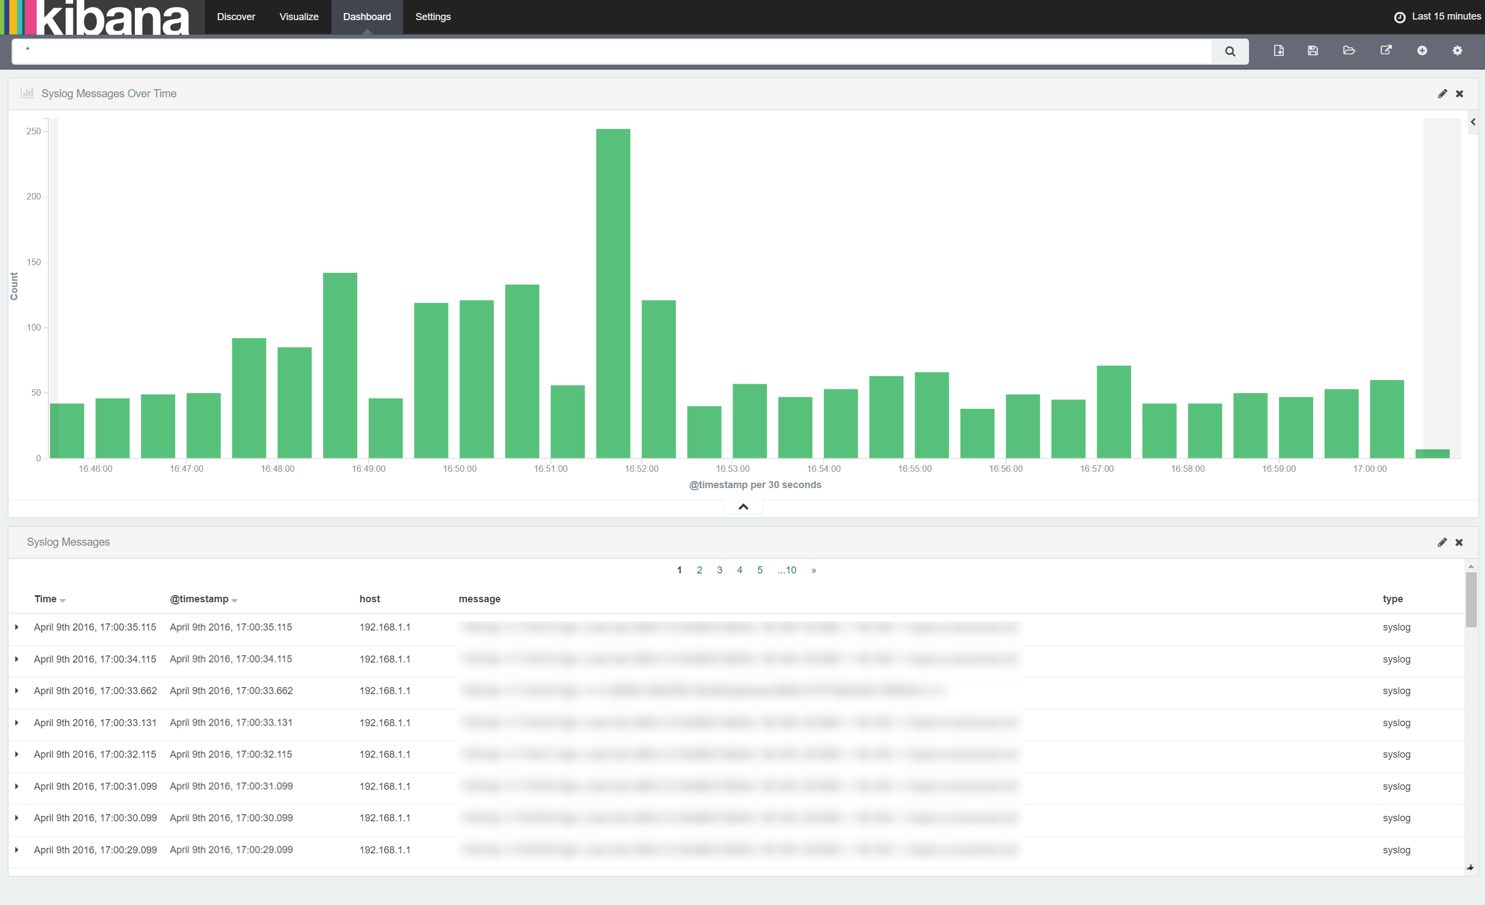1485x905 pixels.
Task: Click the 192.168.1.1 host in 17:00:35.115 row
Action: click(384, 627)
